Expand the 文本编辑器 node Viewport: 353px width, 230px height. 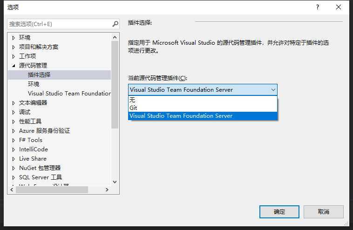click(x=14, y=103)
